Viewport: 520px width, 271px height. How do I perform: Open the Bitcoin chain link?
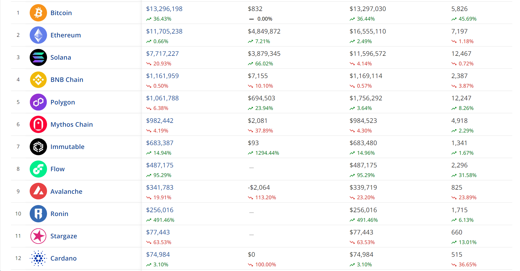61,13
